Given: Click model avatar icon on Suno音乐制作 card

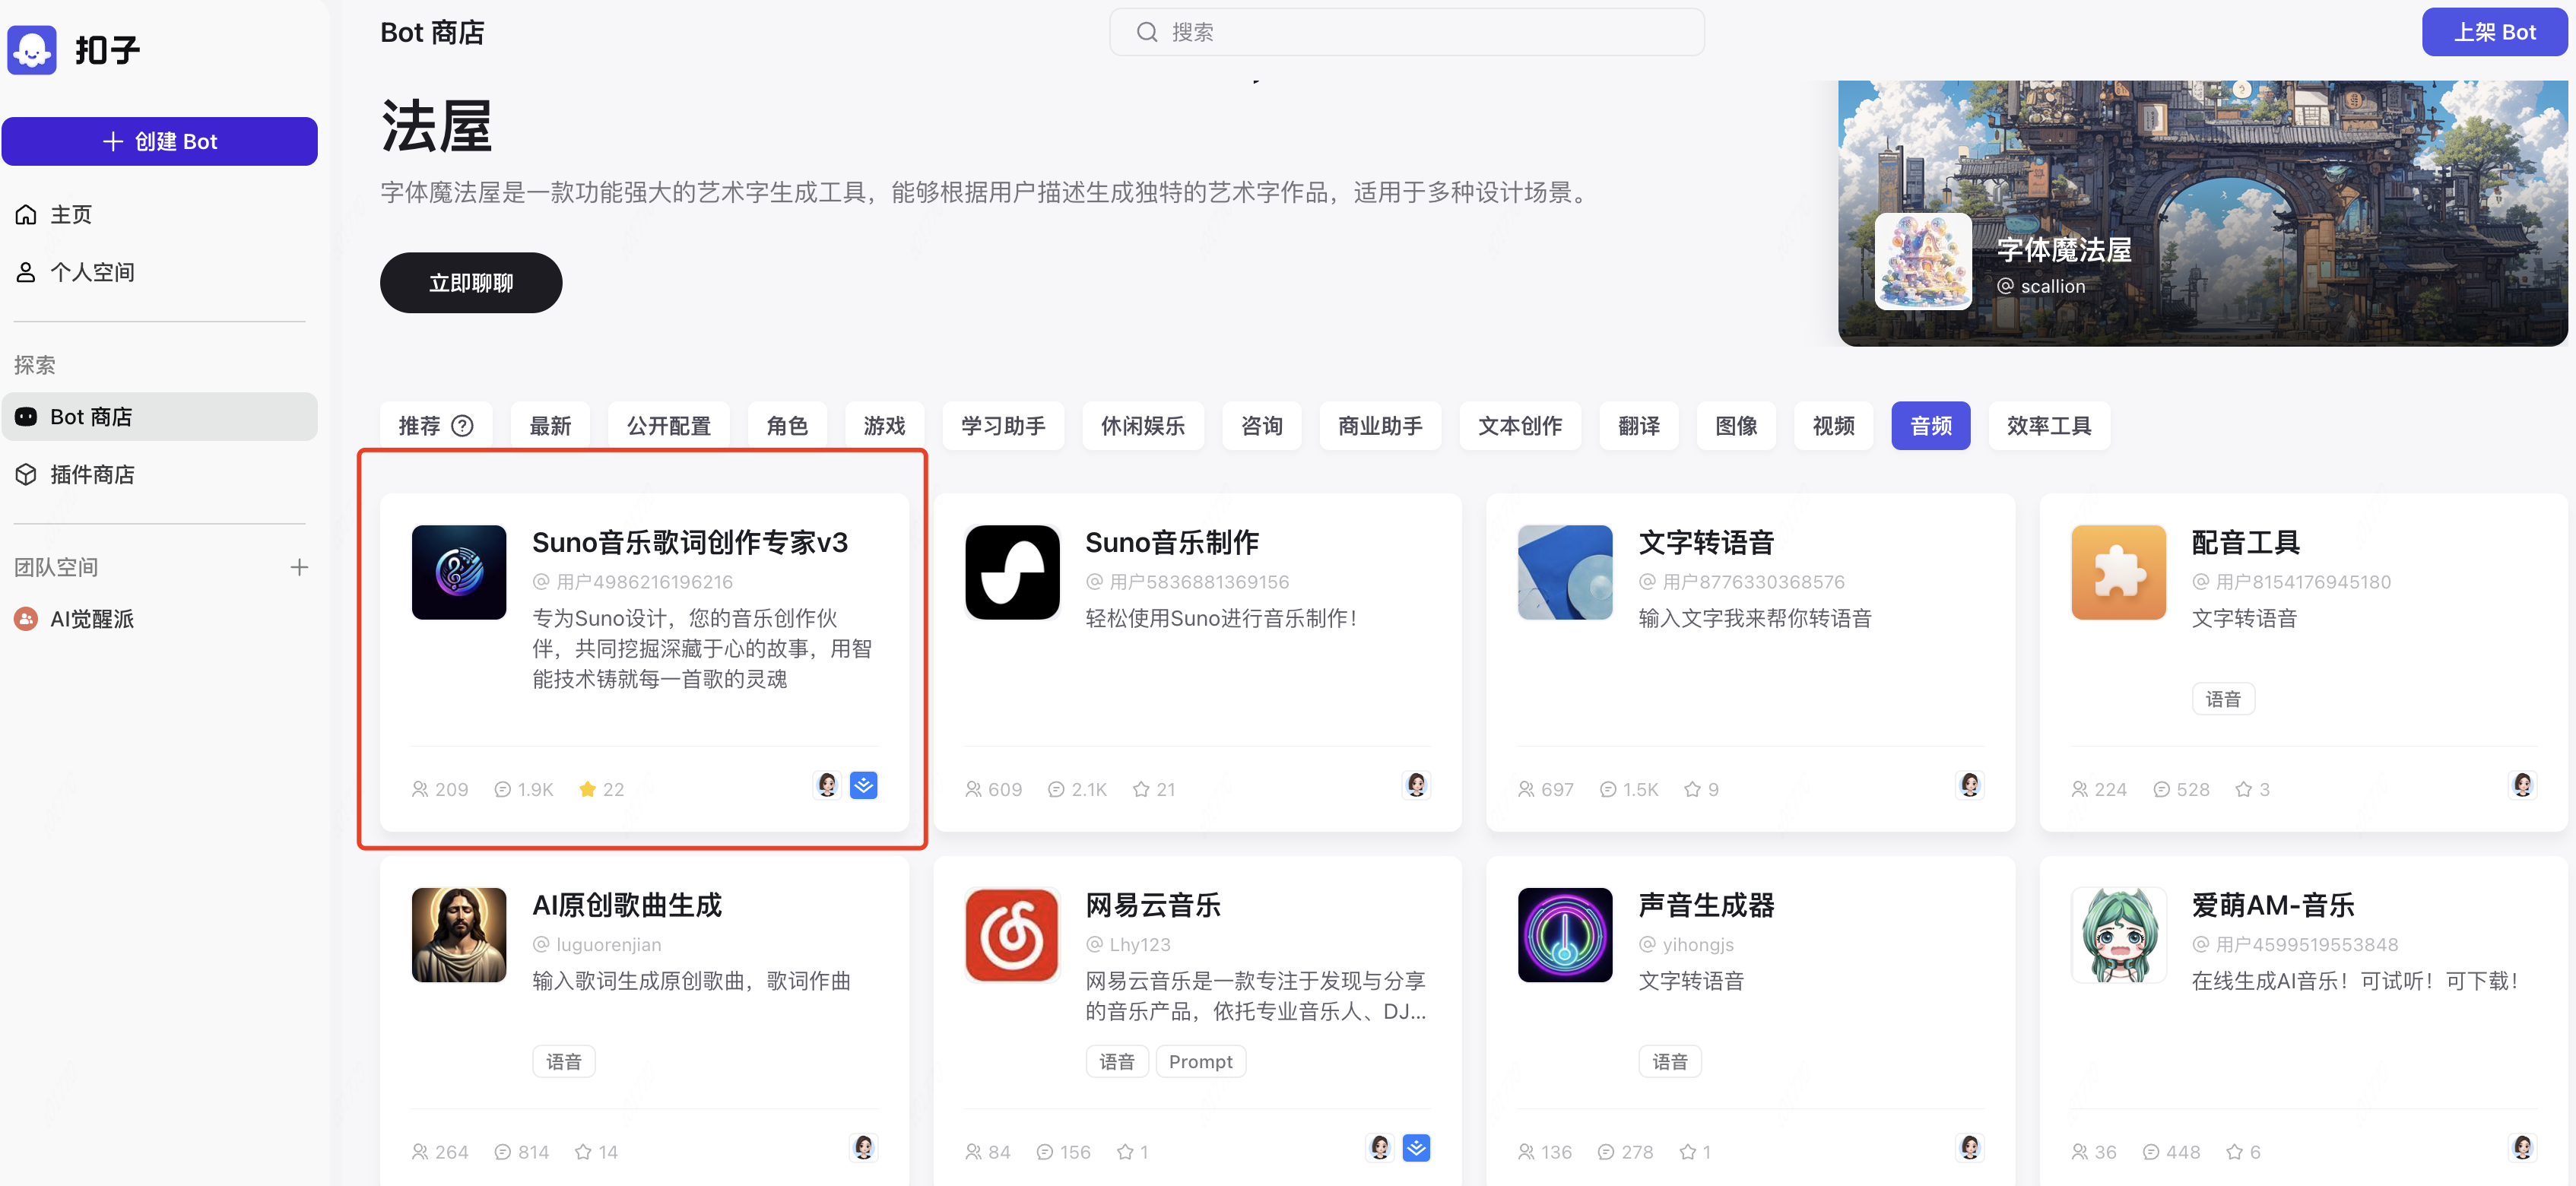Looking at the screenshot, I should click(x=1416, y=785).
